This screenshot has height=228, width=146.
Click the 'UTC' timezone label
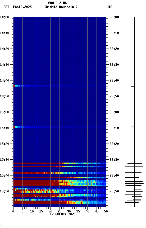(109, 7)
